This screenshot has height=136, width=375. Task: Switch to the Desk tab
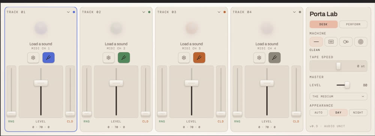click(x=324, y=24)
